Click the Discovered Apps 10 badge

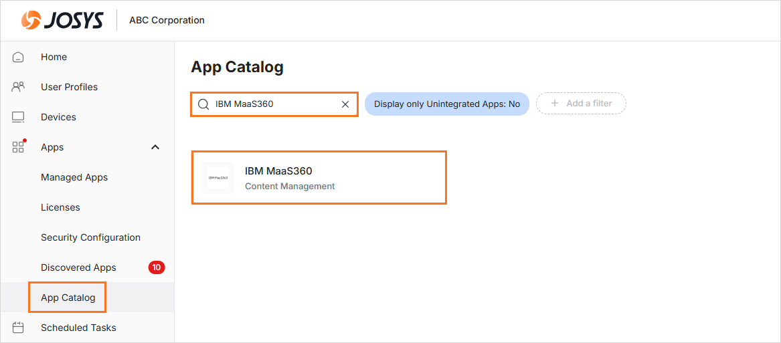click(157, 267)
